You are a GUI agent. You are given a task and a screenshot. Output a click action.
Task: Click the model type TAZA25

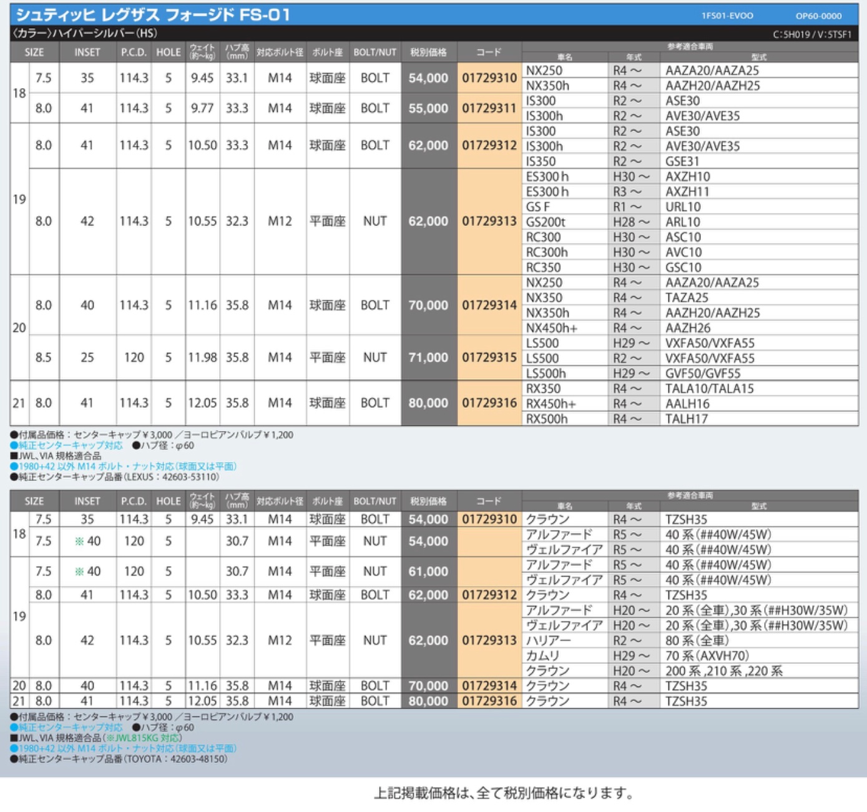click(x=687, y=298)
